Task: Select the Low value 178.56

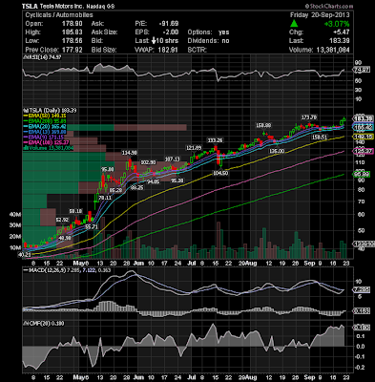Action: (x=72, y=41)
